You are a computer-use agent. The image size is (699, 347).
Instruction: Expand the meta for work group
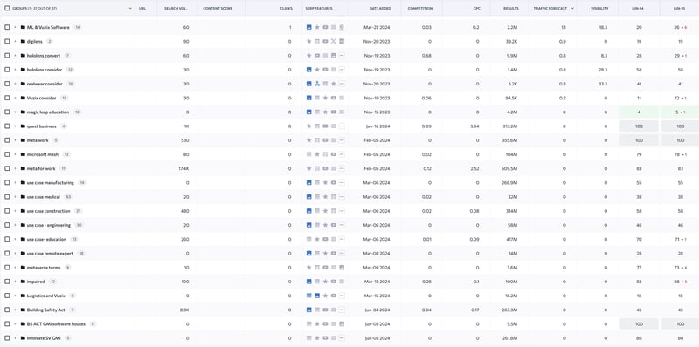click(15, 168)
